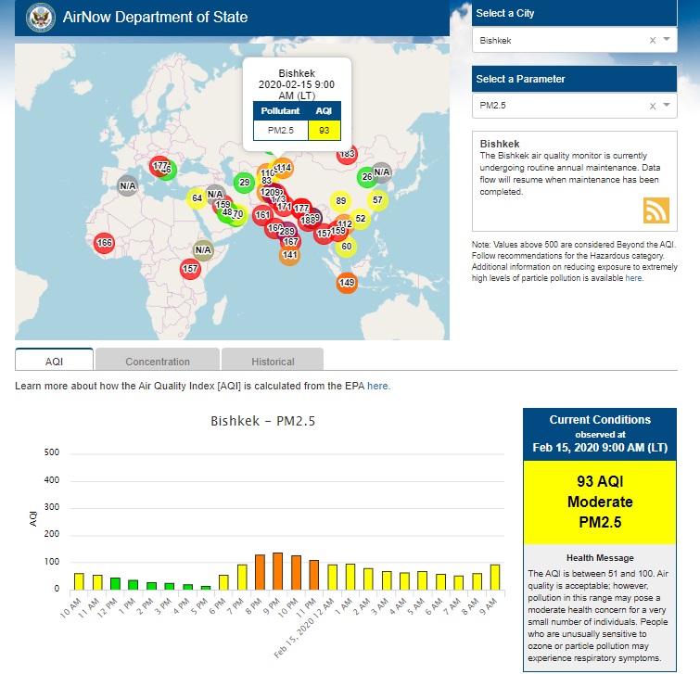Open the Historical tab
Image resolution: width=700 pixels, height=674 pixels.
273,362
